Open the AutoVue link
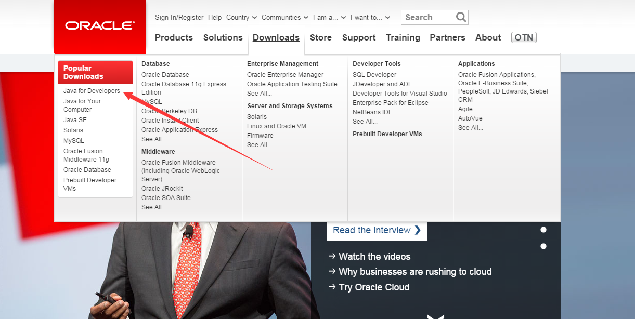Image resolution: width=635 pixels, height=319 pixels. (470, 118)
